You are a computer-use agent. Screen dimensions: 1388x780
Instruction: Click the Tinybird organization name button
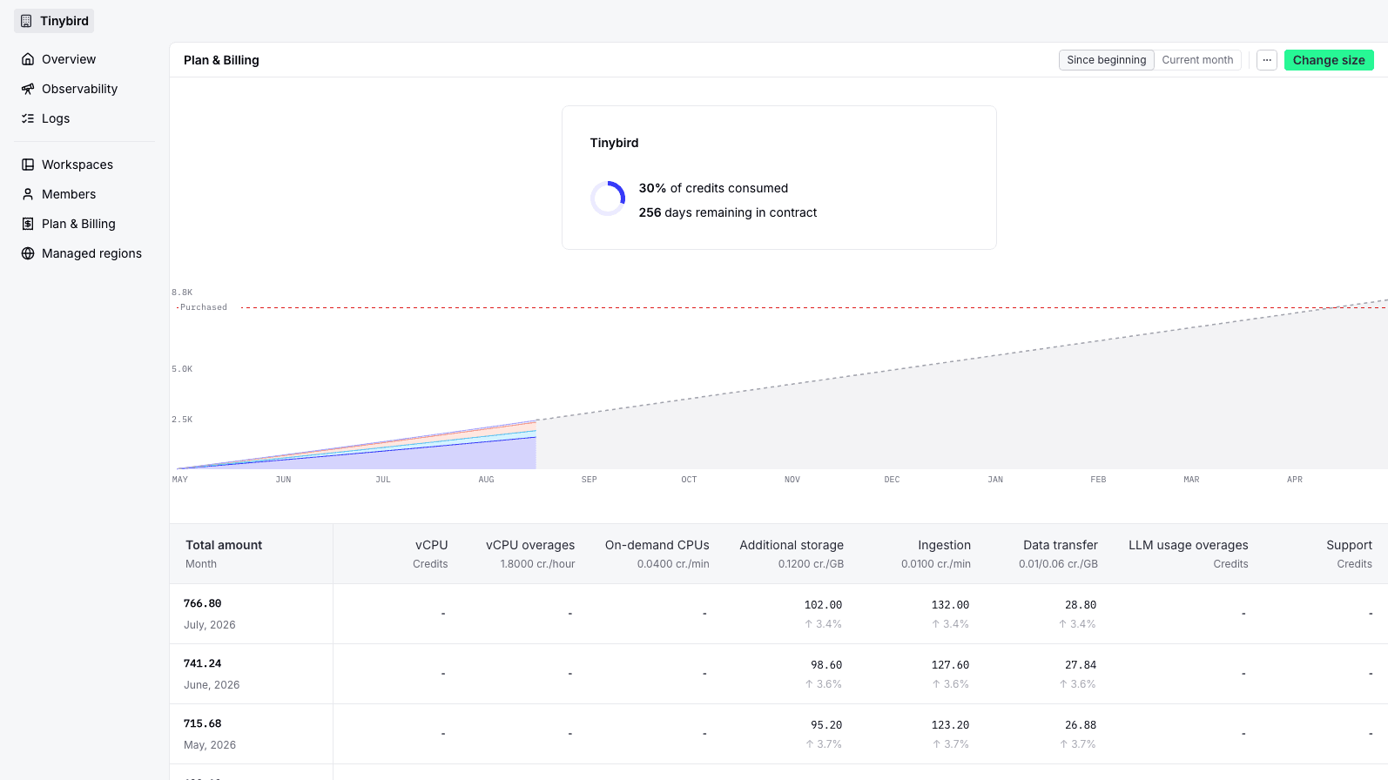54,21
